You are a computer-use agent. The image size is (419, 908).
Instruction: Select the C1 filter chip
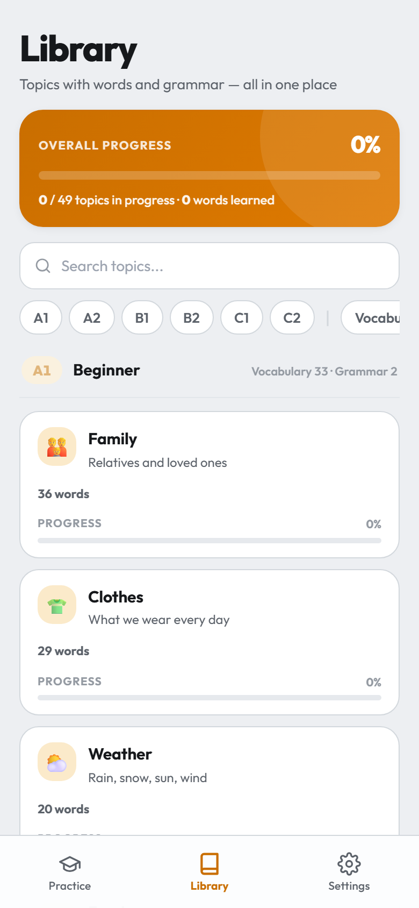pos(242,317)
